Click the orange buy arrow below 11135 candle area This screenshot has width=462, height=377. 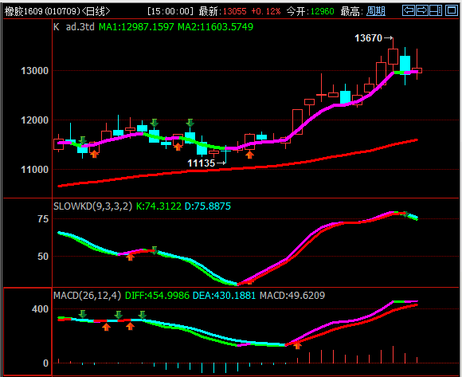(249, 154)
